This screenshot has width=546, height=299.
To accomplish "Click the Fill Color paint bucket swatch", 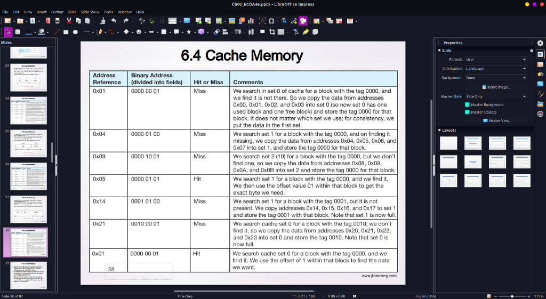I will click(x=42, y=32).
